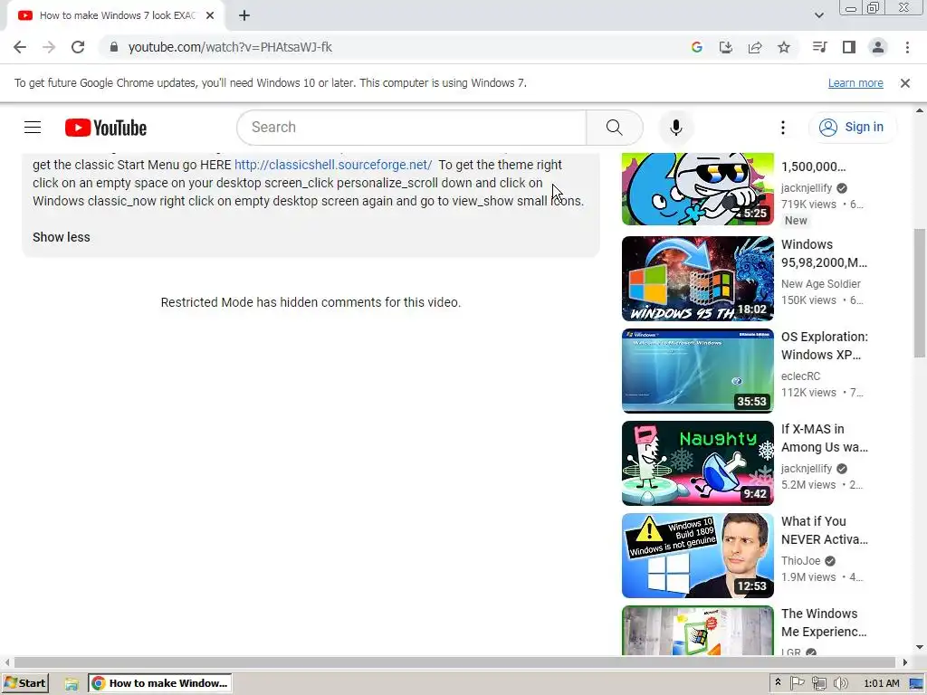Click the YouTube search magnifier button
Image resolution: width=927 pixels, height=695 pixels.
(615, 127)
